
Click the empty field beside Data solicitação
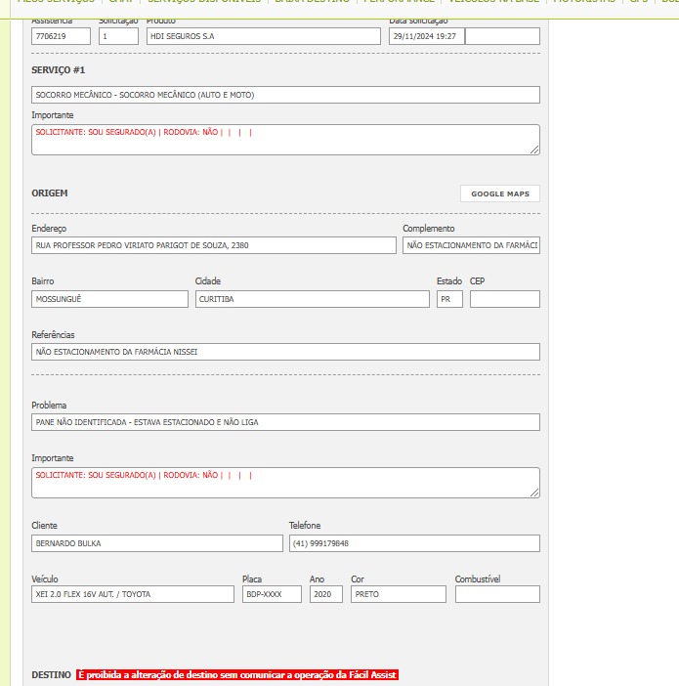pyautogui.click(x=502, y=36)
